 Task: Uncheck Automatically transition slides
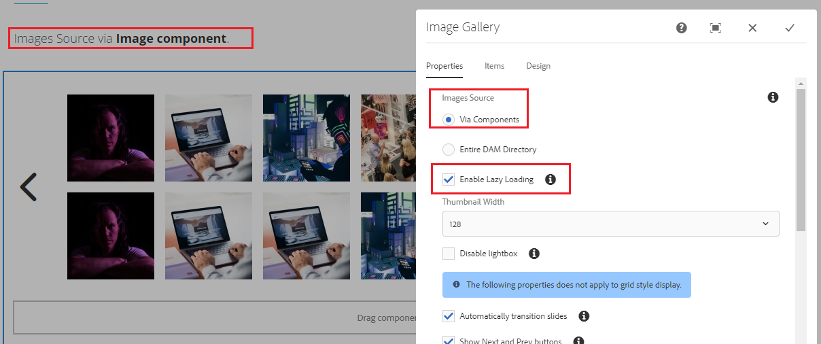(x=449, y=316)
